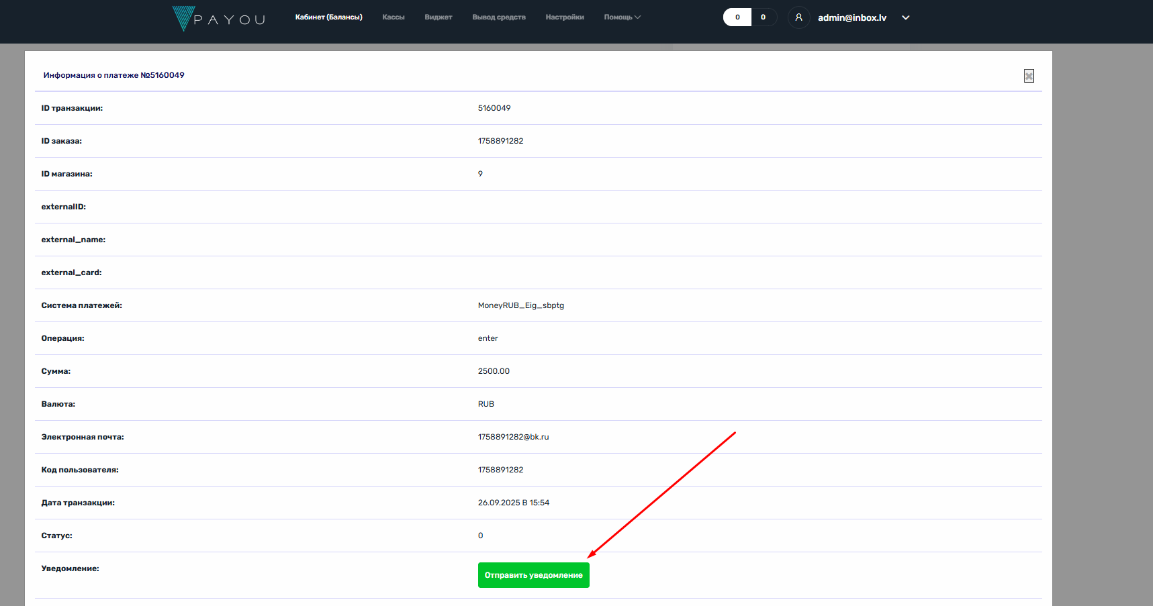This screenshot has width=1153, height=606.
Task: Click the transaction ID value 5160049
Action: (x=494, y=108)
